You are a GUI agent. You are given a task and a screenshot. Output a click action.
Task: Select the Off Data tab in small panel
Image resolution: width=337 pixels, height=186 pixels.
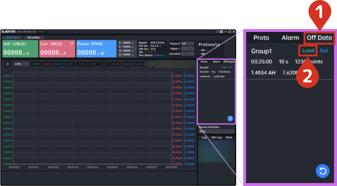(x=229, y=62)
